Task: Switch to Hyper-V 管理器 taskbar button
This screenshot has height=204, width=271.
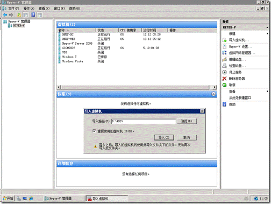Action: pyautogui.click(x=64, y=199)
